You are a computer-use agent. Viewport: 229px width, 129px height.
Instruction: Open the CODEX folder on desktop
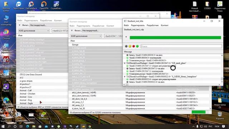[207, 6]
